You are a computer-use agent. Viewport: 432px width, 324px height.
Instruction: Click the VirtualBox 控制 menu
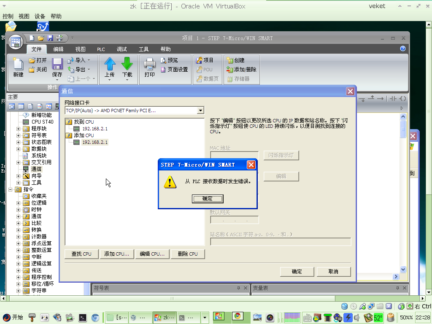coord(8,16)
